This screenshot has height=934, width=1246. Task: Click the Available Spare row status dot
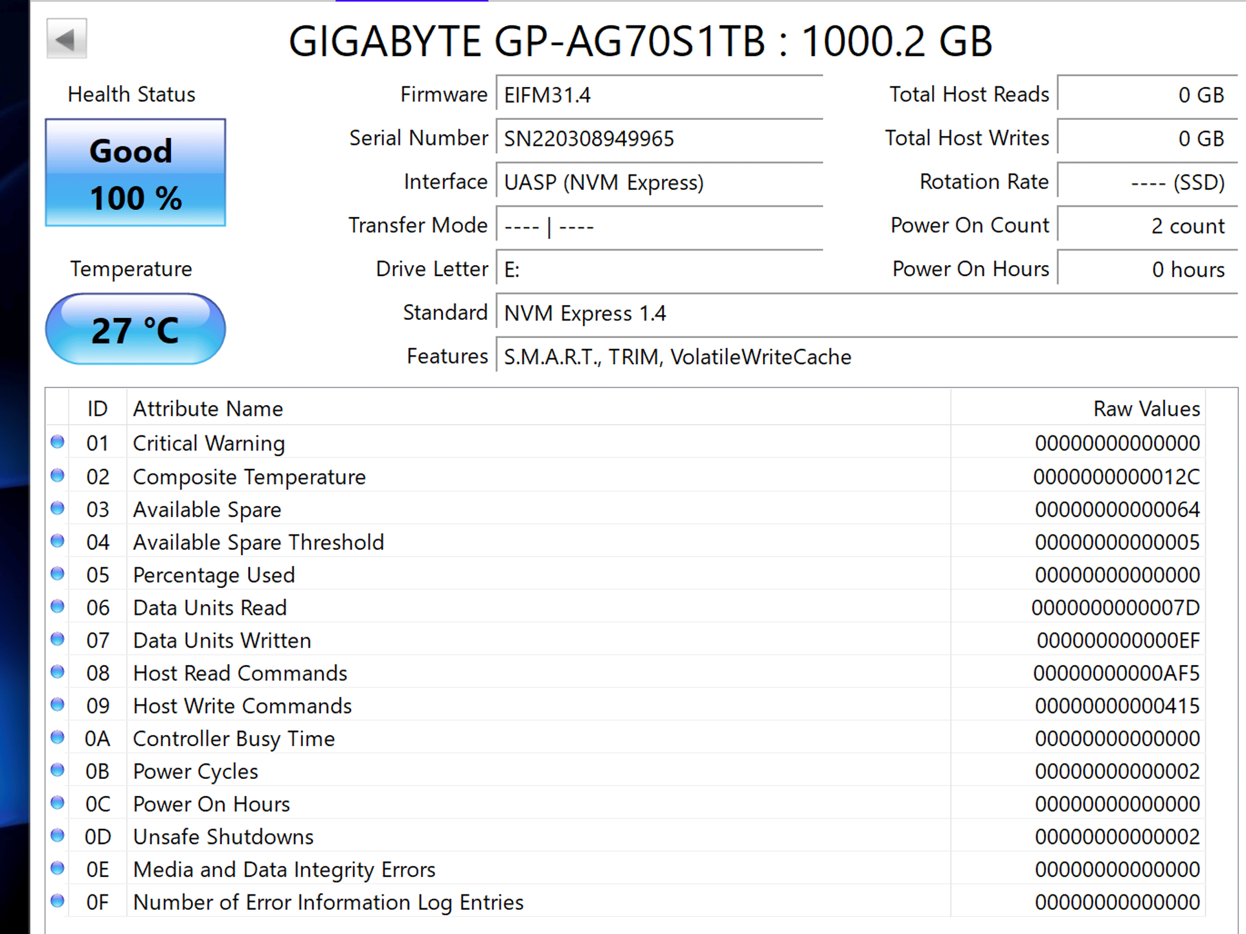tap(58, 508)
